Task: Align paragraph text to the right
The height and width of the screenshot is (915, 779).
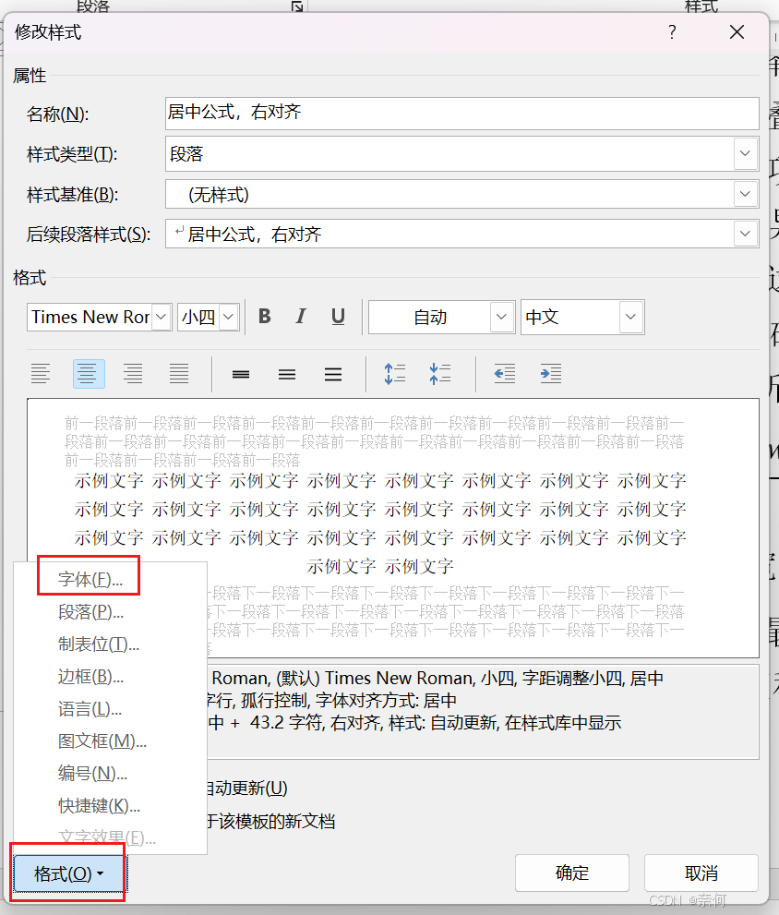Action: pyautogui.click(x=133, y=373)
